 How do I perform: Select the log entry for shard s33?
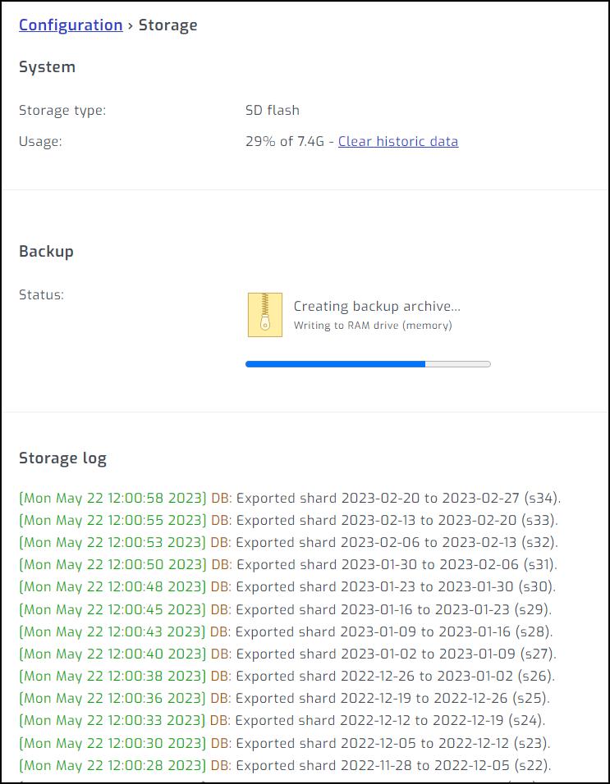pos(288,520)
